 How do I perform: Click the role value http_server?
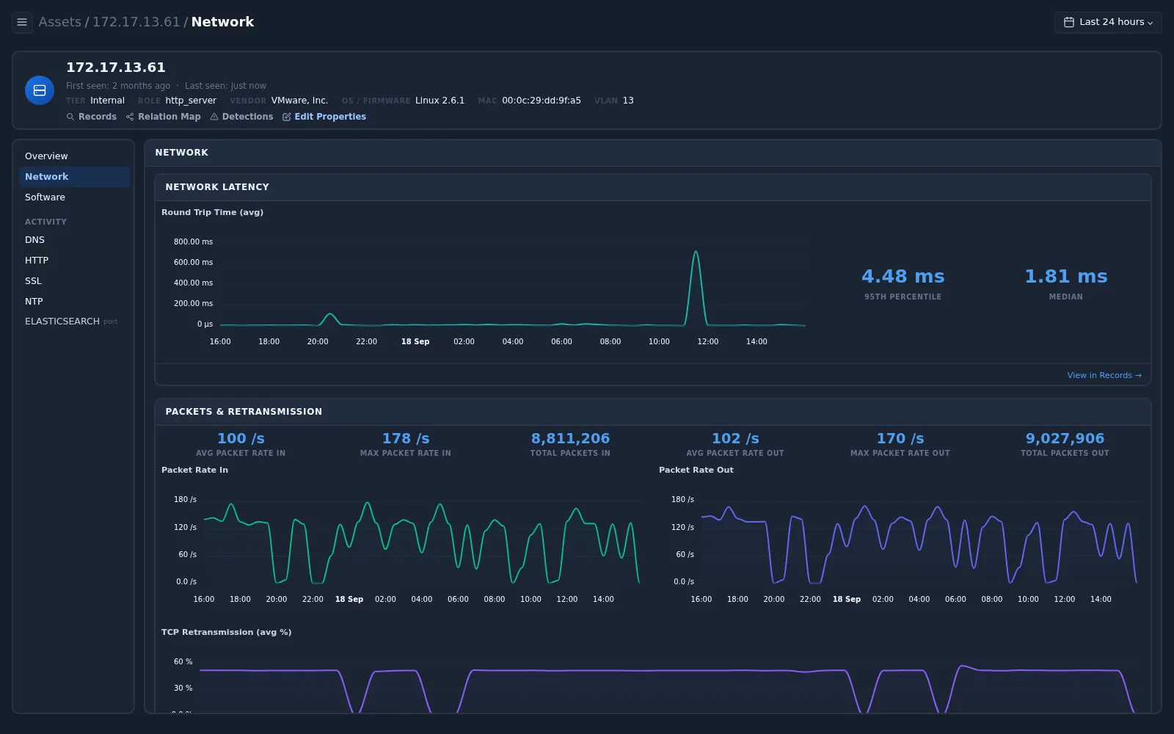[x=191, y=101]
